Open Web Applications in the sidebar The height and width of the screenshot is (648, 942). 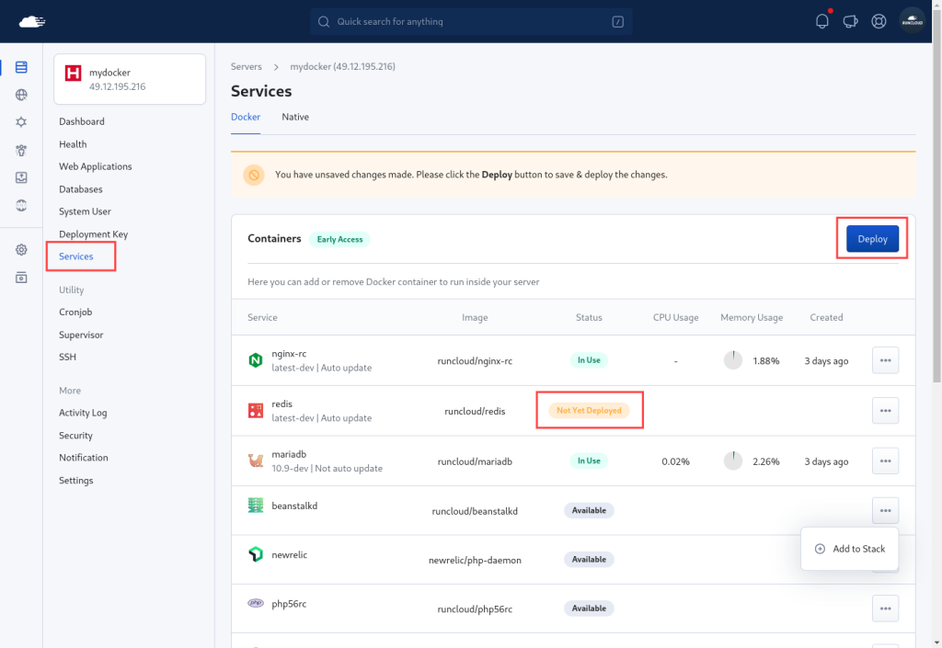point(95,166)
